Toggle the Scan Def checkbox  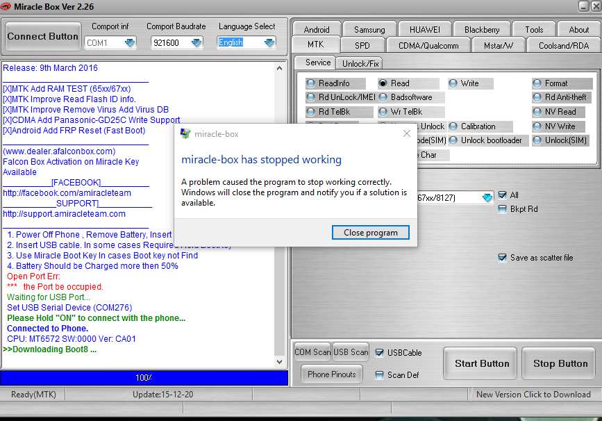(379, 375)
